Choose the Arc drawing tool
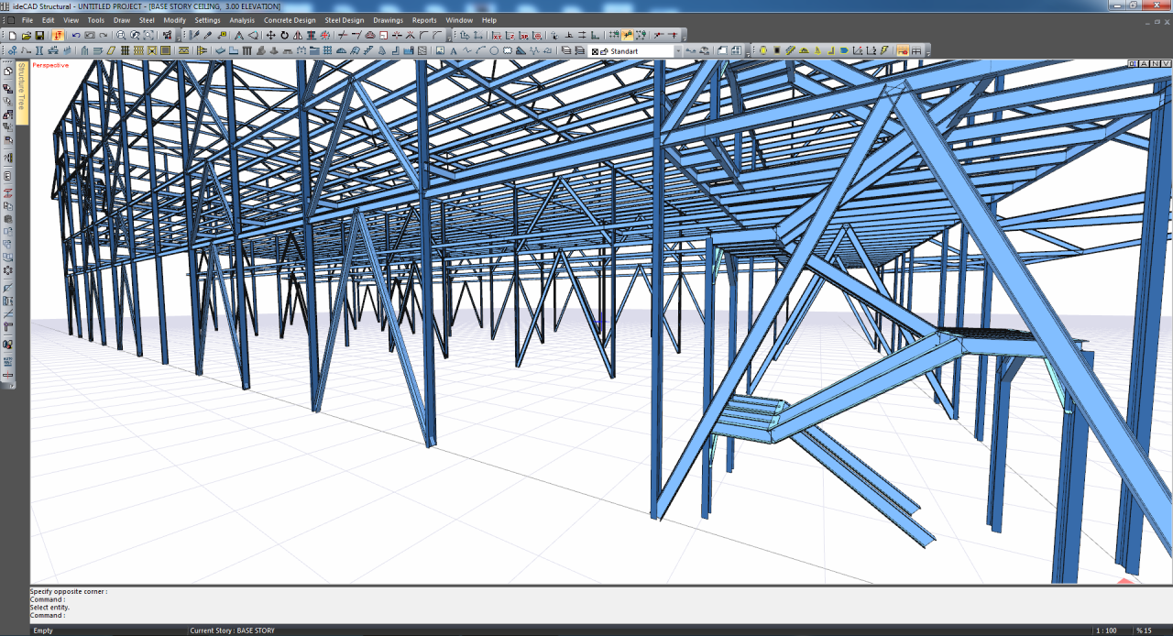 [480, 50]
